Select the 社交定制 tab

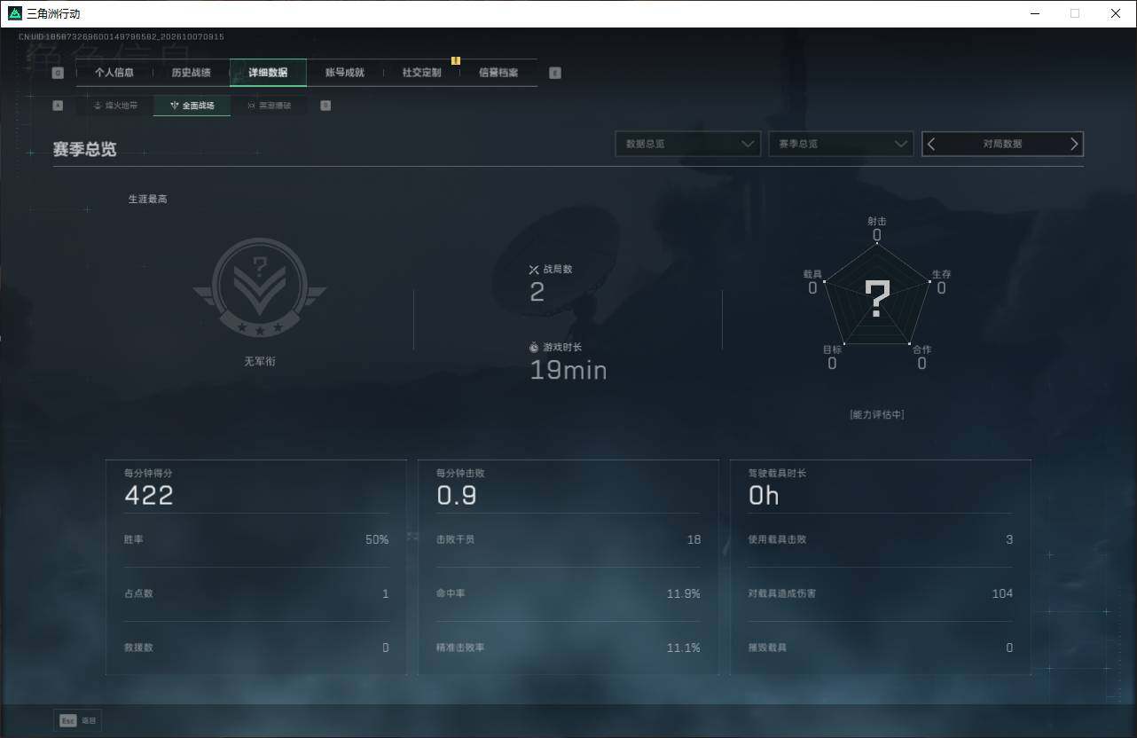click(421, 73)
